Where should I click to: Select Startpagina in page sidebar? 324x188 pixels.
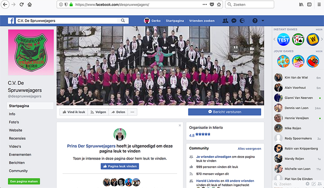pyautogui.click(x=30, y=106)
